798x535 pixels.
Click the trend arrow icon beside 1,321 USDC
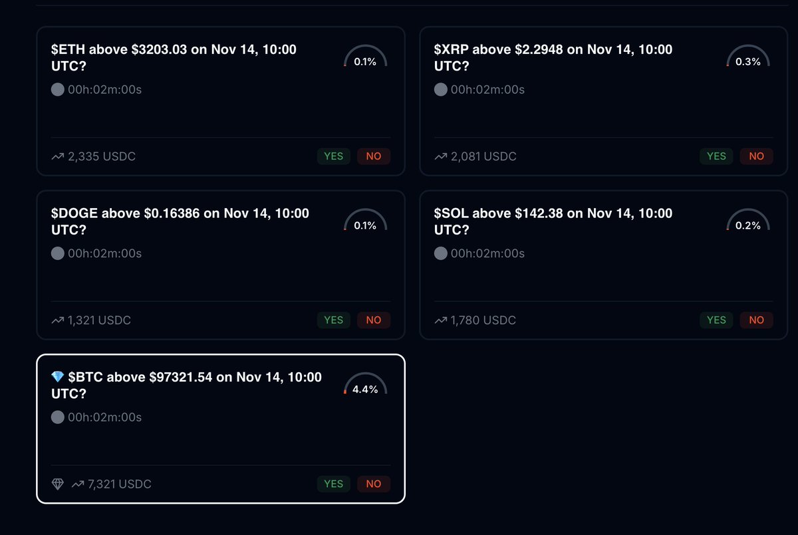pos(57,320)
